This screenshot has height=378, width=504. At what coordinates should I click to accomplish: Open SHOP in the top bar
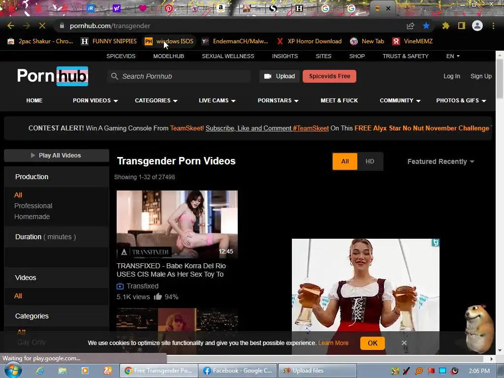(x=357, y=56)
